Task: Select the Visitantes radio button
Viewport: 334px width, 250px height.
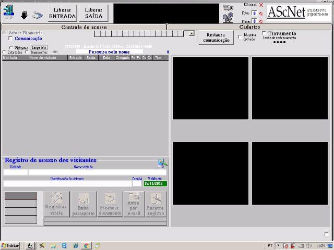Action: coord(11,48)
